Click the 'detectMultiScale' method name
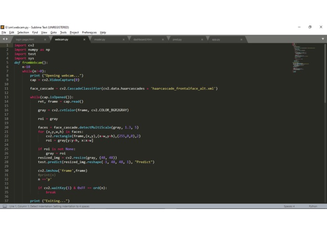327x233 pixels. tap(96, 127)
